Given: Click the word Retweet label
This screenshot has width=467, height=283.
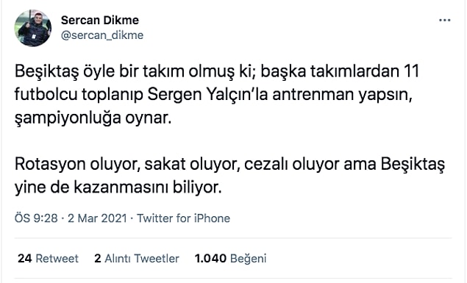Looking at the screenshot, I should pos(57,258).
